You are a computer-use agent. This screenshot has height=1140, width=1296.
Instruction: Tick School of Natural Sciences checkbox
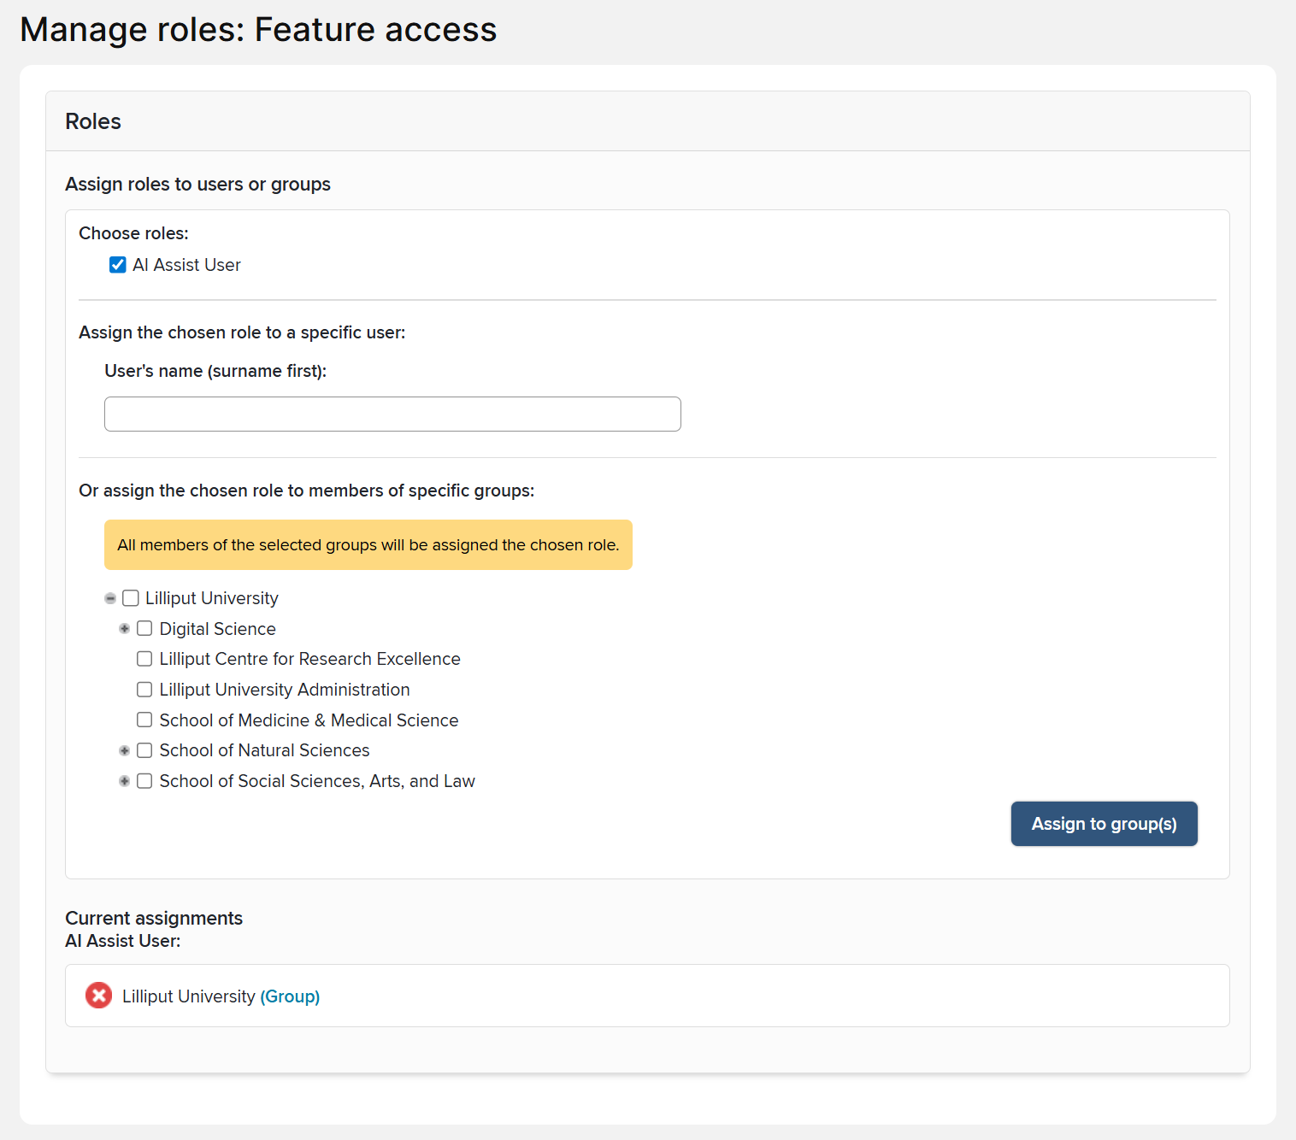pyautogui.click(x=144, y=750)
